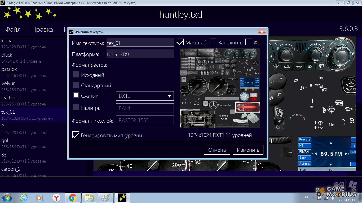Open Windows Explorer from the taskbar
Viewport: 362px width, 203px height.
click(89, 198)
